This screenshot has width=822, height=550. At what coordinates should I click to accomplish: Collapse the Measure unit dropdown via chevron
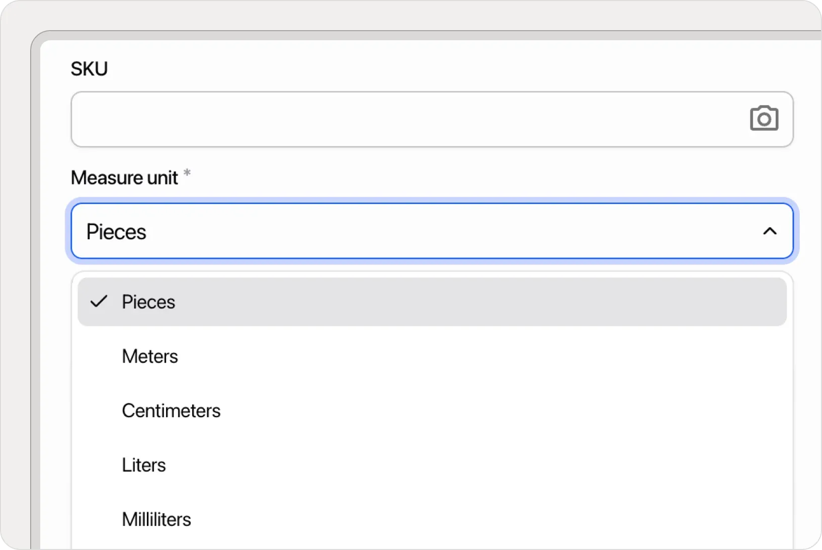coord(770,231)
